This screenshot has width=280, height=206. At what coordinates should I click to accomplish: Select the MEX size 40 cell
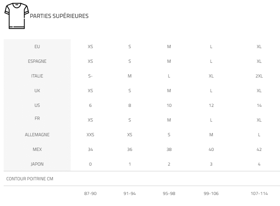click(211, 149)
